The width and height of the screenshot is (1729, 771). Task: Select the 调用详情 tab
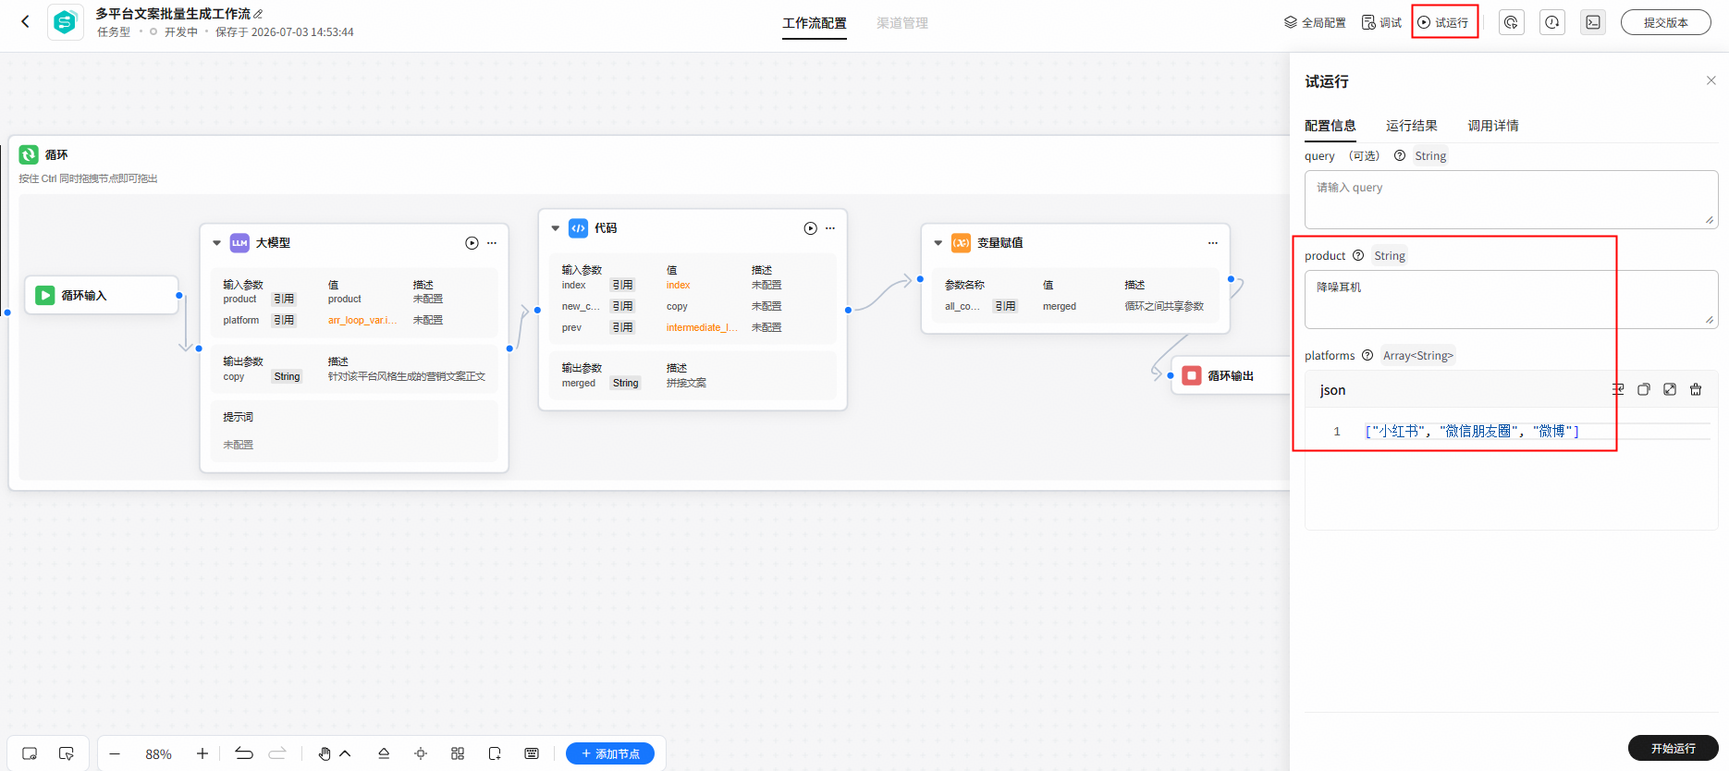(1493, 126)
